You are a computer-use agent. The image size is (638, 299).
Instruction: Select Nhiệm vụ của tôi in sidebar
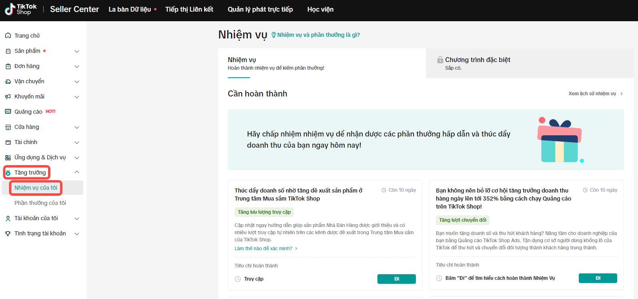(x=36, y=188)
